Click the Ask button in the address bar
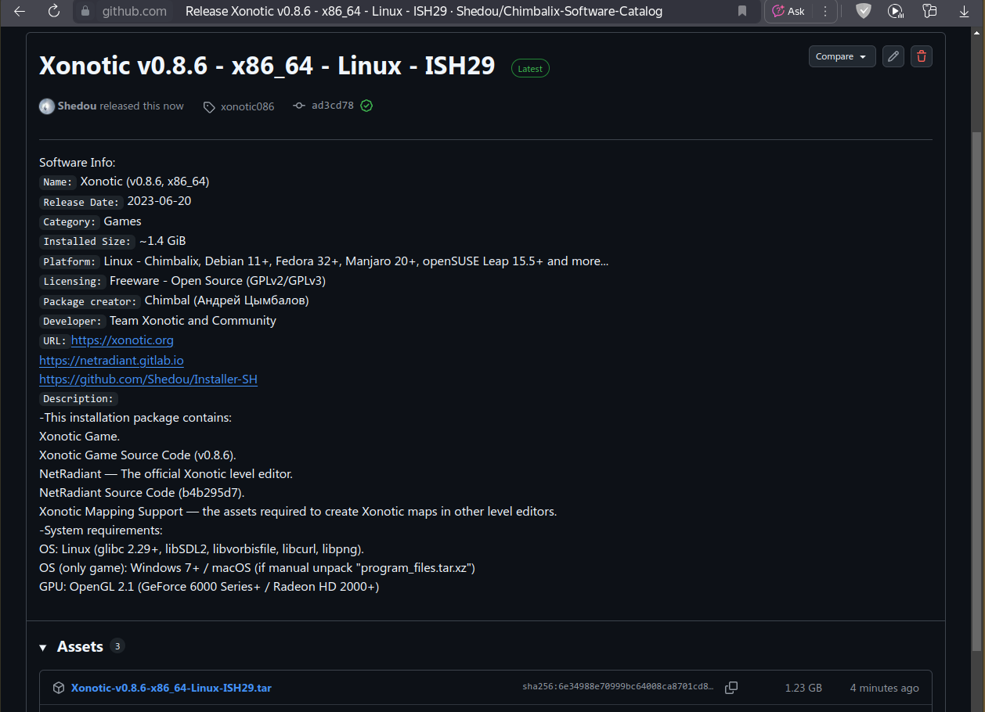 pos(788,11)
